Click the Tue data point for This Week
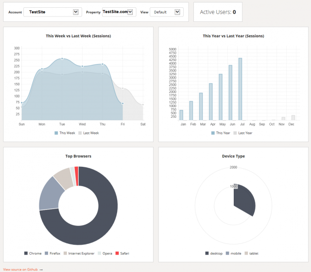Image resolution: width=311 pixels, height=272 pixels. click(x=62, y=59)
